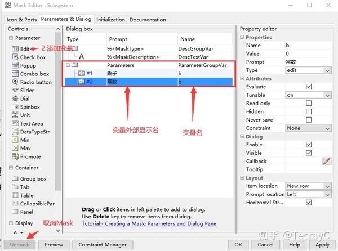Toggle the Hidden checkbox
Viewport: 338px width, 251px height.
pyautogui.click(x=309, y=111)
